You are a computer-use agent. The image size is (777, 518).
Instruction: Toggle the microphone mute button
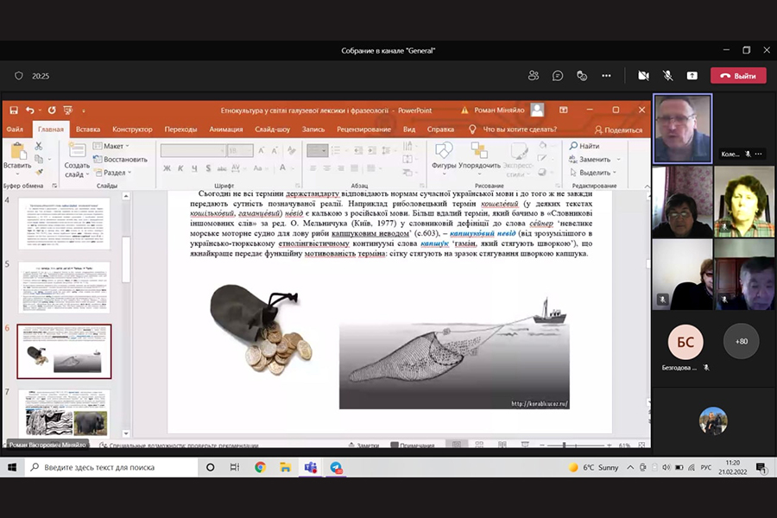pyautogui.click(x=667, y=76)
